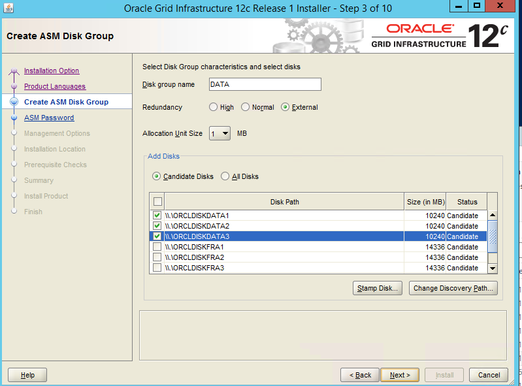Minimize the installer window
Image resolution: width=522 pixels, height=386 pixels.
pos(459,6)
